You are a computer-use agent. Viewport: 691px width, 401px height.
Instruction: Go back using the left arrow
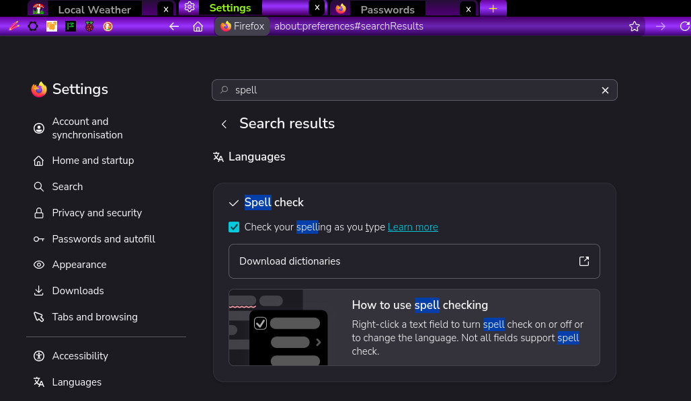tap(174, 26)
